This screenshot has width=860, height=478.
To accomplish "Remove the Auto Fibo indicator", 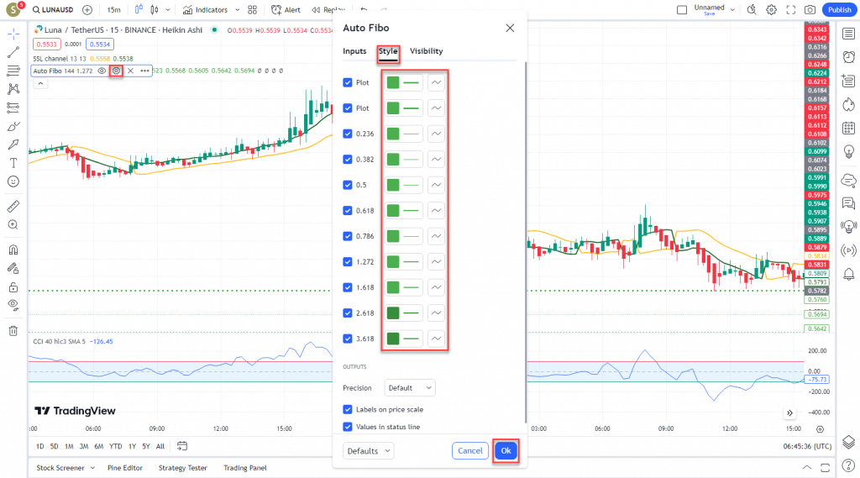I will pos(130,71).
